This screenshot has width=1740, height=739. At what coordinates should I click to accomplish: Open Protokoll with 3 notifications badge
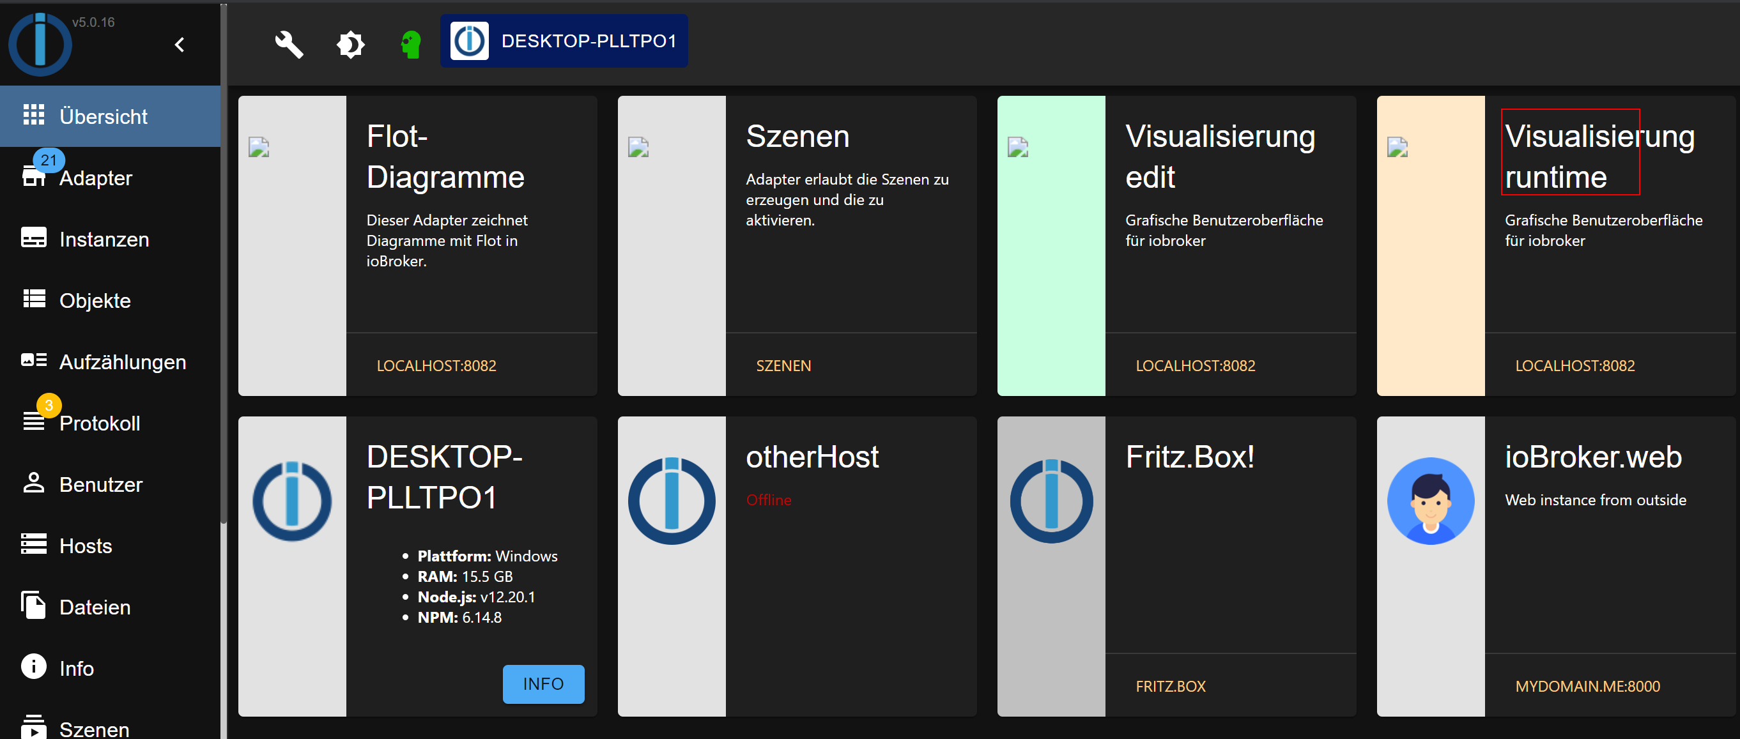coord(99,423)
